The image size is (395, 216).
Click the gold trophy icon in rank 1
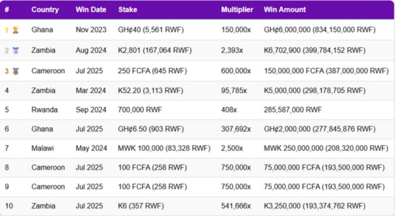[x=16, y=30]
